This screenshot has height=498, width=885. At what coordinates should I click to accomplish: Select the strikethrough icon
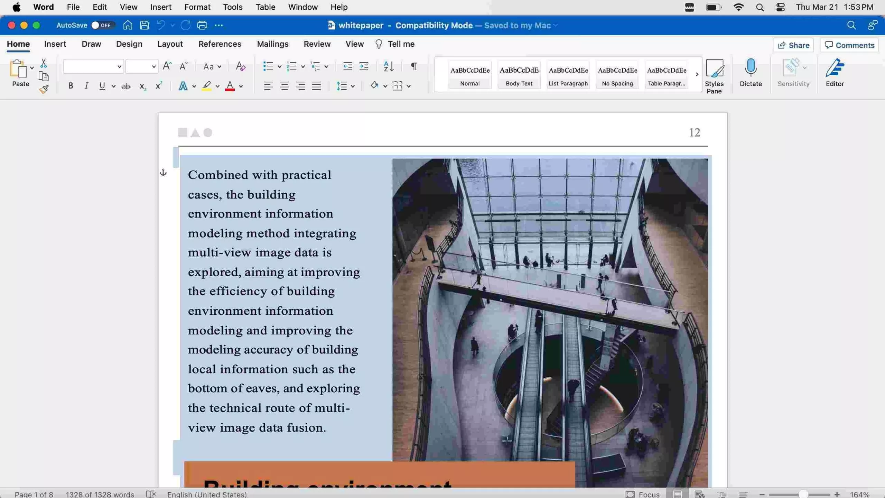coord(125,86)
